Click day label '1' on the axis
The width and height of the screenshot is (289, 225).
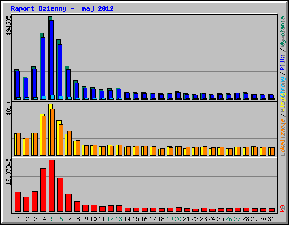19,219
